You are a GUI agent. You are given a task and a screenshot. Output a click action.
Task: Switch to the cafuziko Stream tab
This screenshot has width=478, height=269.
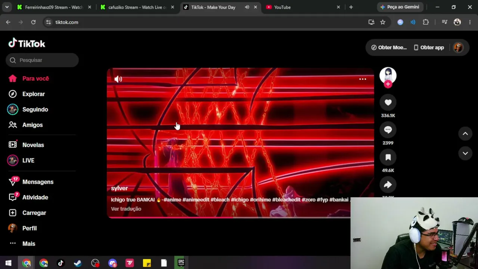(137, 7)
